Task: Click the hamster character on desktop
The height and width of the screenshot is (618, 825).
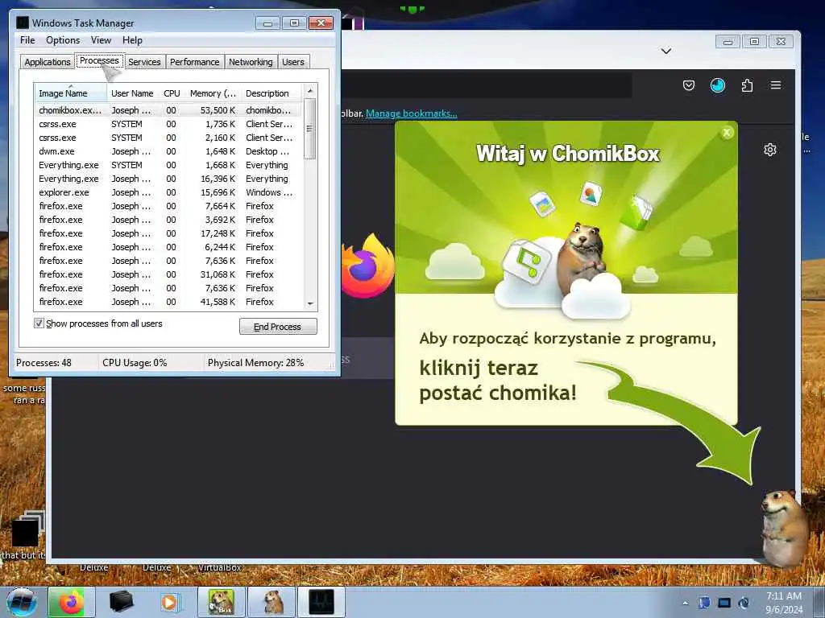Action: [784, 527]
